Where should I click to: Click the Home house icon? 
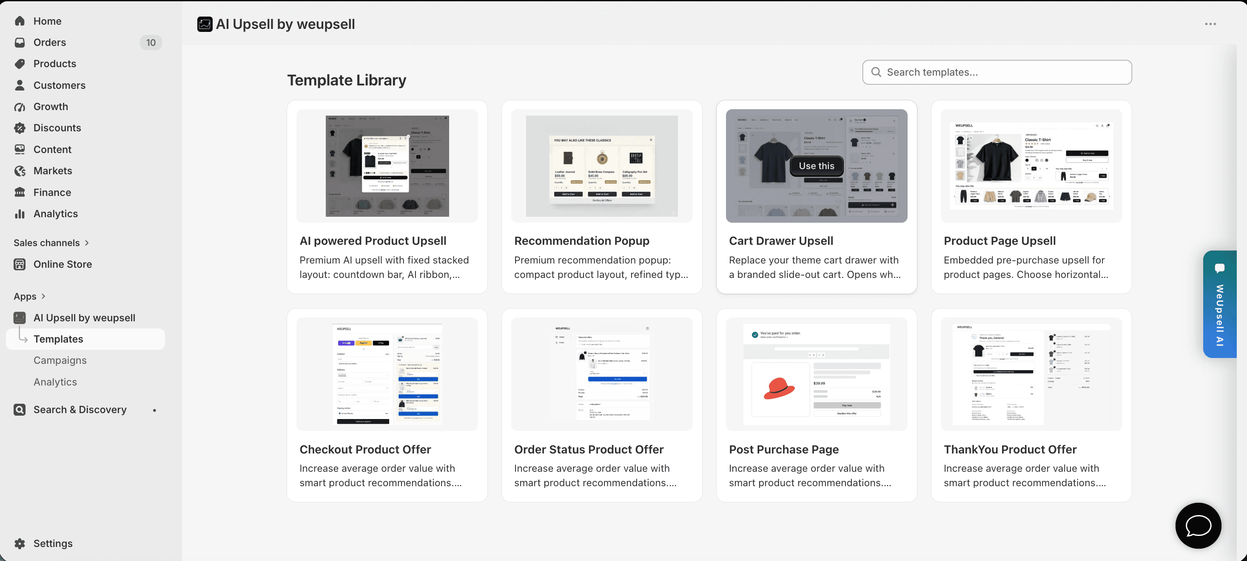(20, 21)
